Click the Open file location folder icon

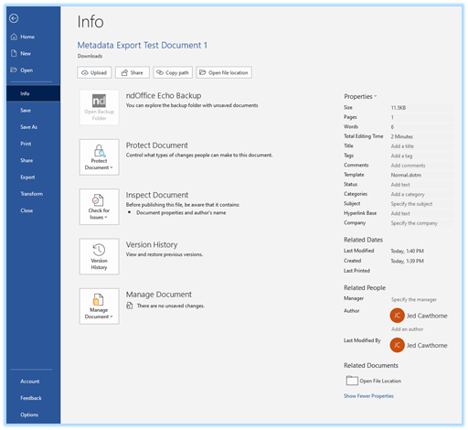[x=203, y=72]
